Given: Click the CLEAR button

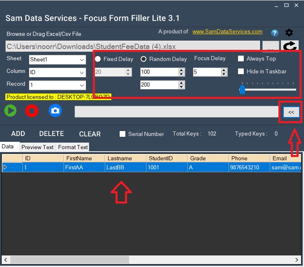Looking at the screenshot, I should pos(90,134).
